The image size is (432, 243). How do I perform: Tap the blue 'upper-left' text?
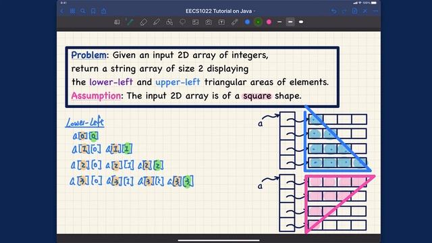point(178,82)
